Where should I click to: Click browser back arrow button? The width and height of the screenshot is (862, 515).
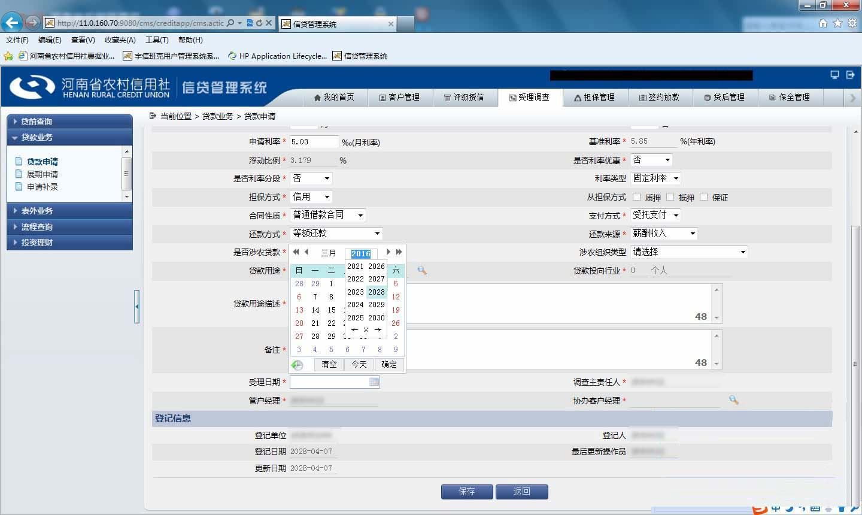click(x=12, y=23)
